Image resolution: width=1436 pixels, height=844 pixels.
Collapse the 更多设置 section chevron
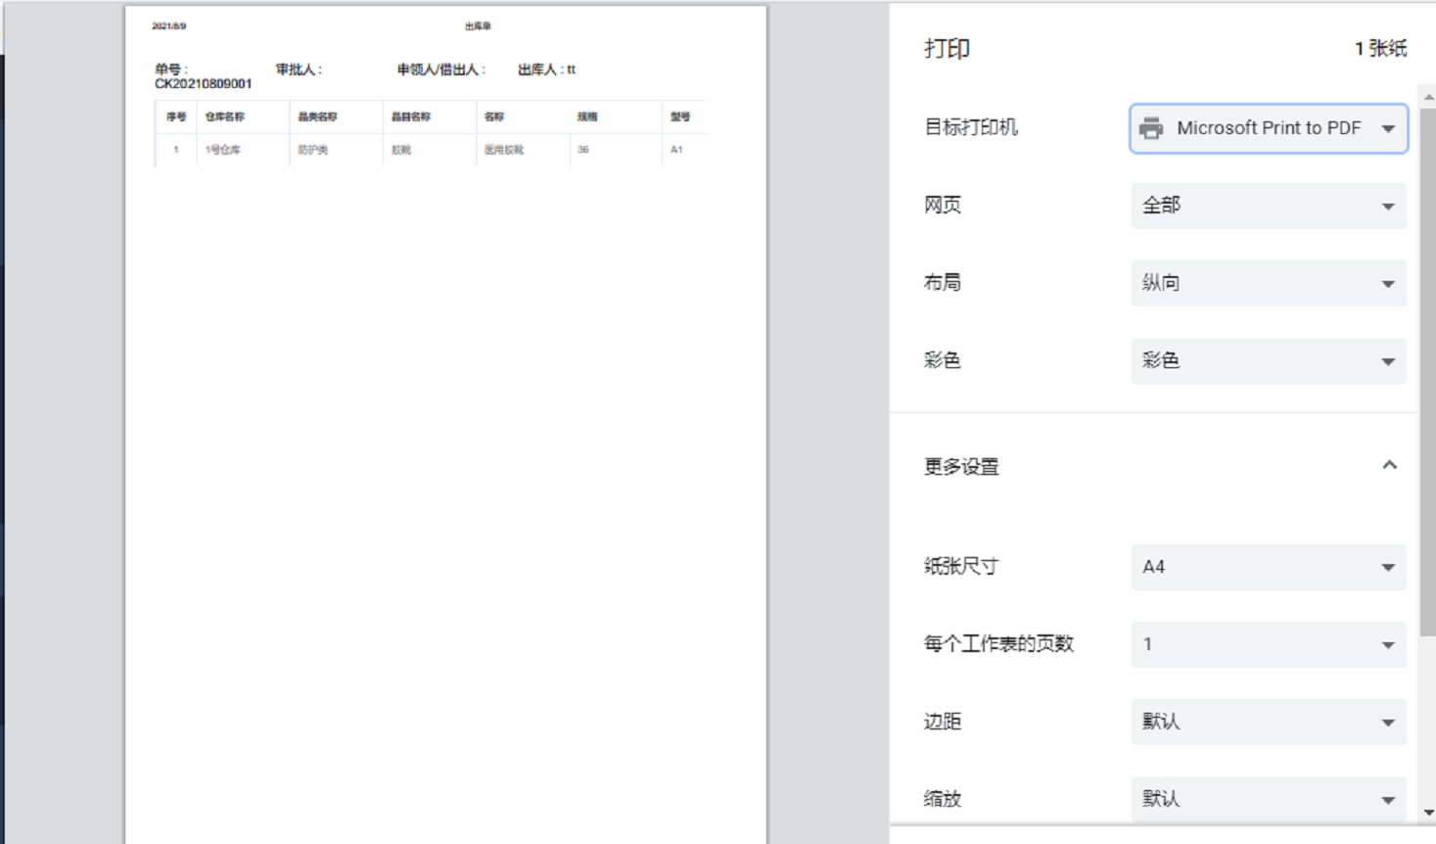coord(1389,465)
